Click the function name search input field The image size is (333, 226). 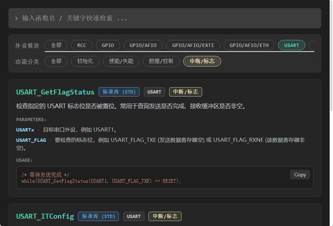tap(165, 18)
